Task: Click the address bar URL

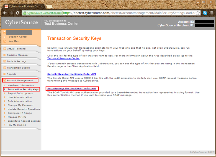Action: pos(129,13)
